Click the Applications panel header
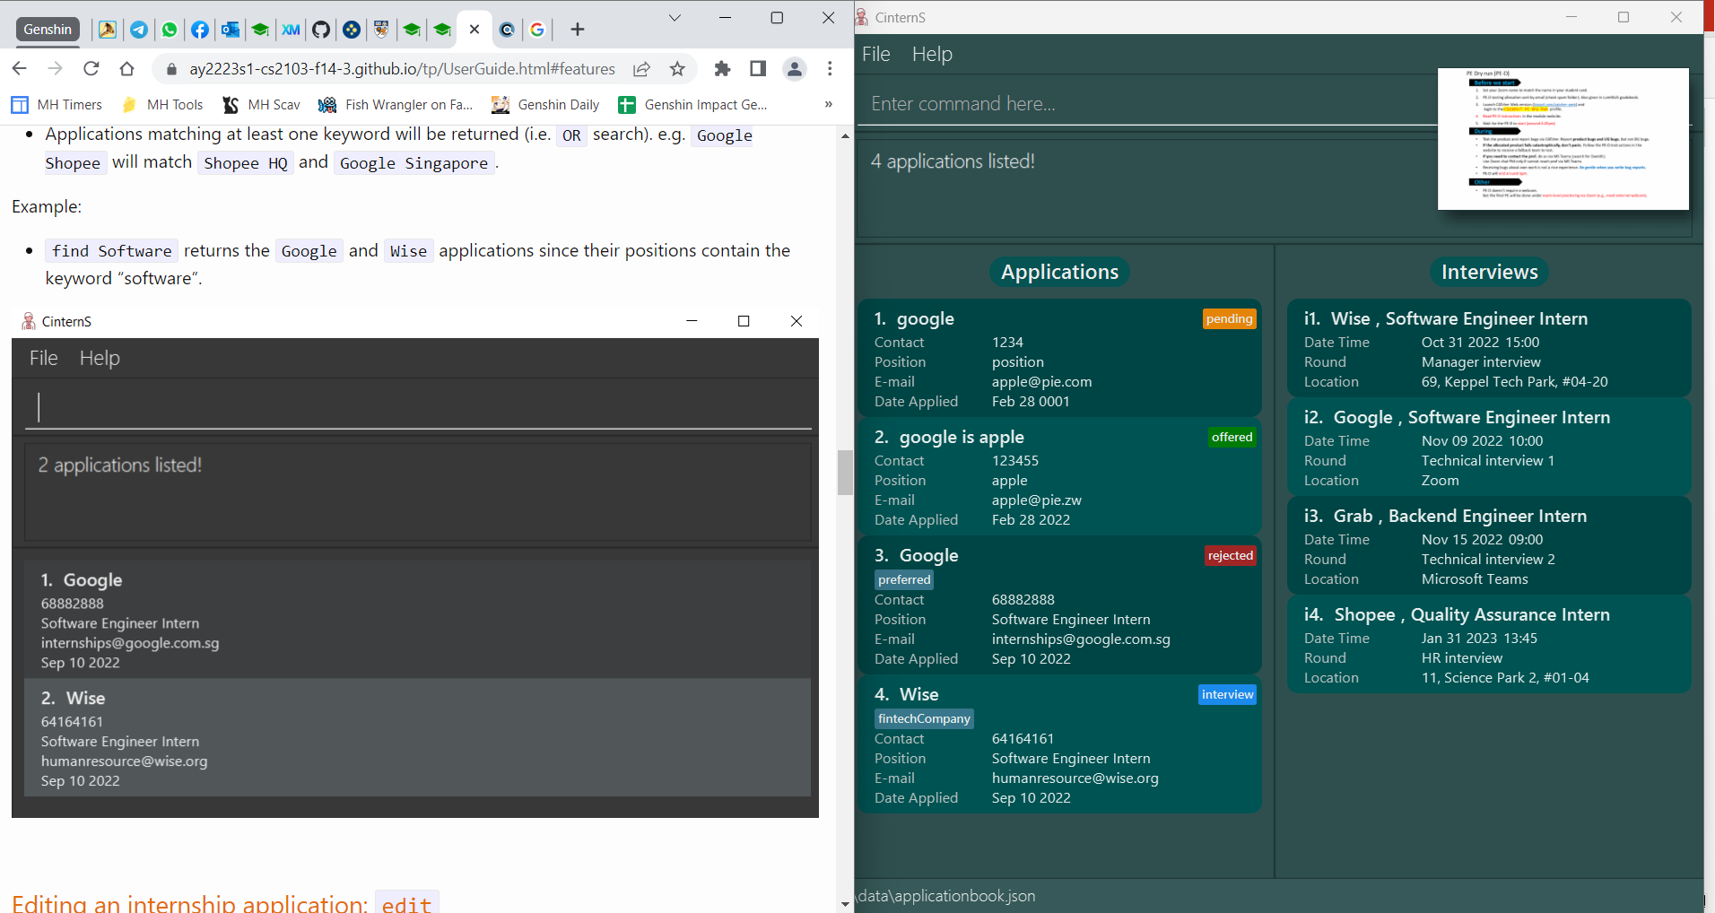The width and height of the screenshot is (1715, 913). click(1059, 272)
